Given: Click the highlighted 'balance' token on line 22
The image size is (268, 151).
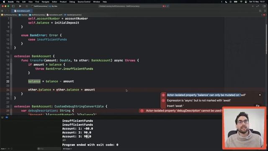Looking at the screenshot, I should pos(34,81).
